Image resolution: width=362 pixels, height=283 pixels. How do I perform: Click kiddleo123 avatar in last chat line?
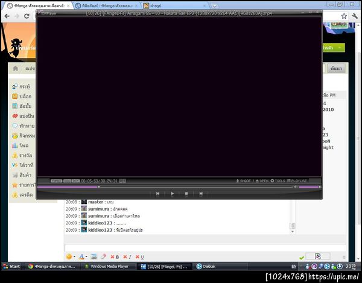[84, 230]
